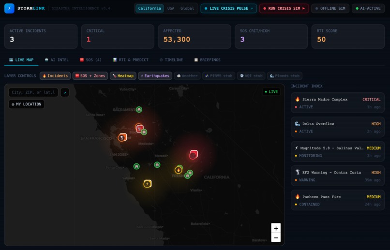Open the AI INTEL tab
The image size is (390, 250).
coord(57,60)
